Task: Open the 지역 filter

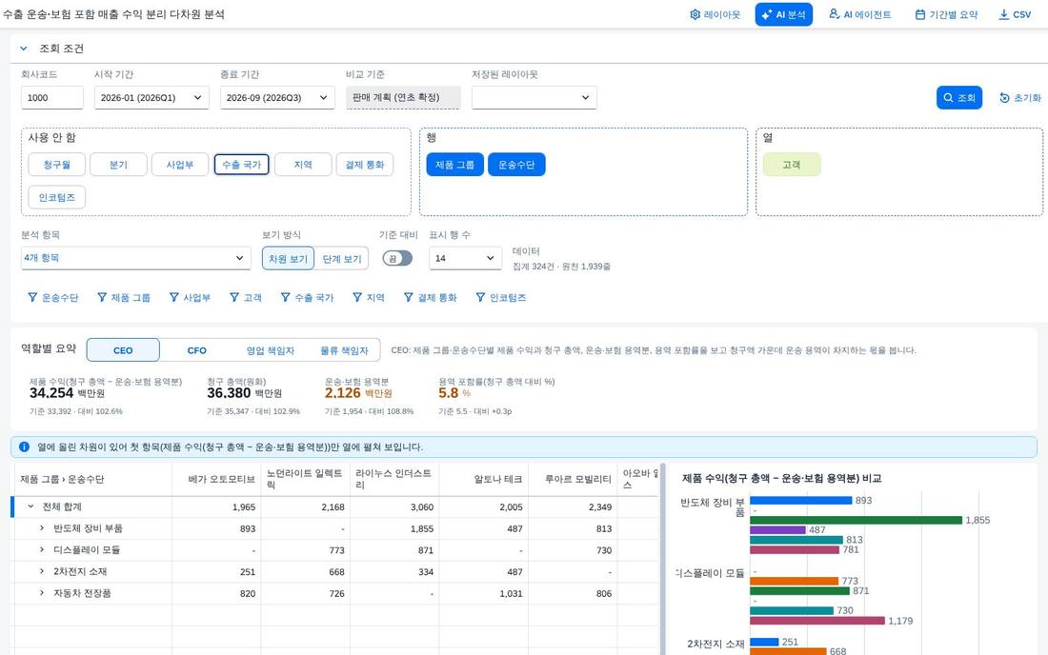Action: (x=369, y=297)
